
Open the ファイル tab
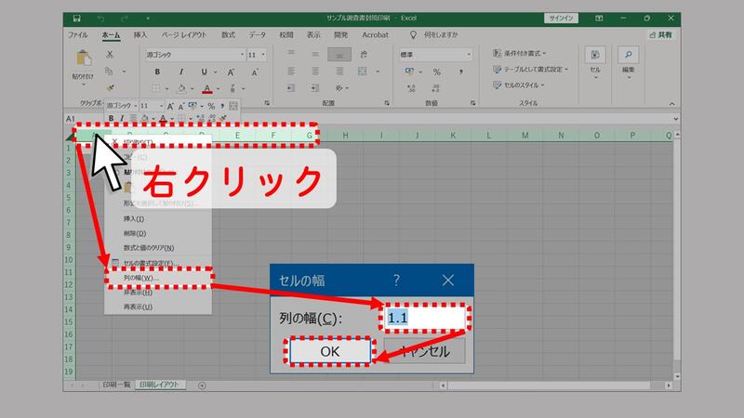pyautogui.click(x=78, y=35)
